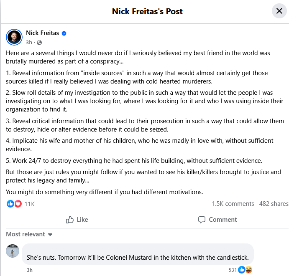The image size is (289, 276).
Task: Open Nick Freitas's profile picture
Action: click(x=14, y=37)
